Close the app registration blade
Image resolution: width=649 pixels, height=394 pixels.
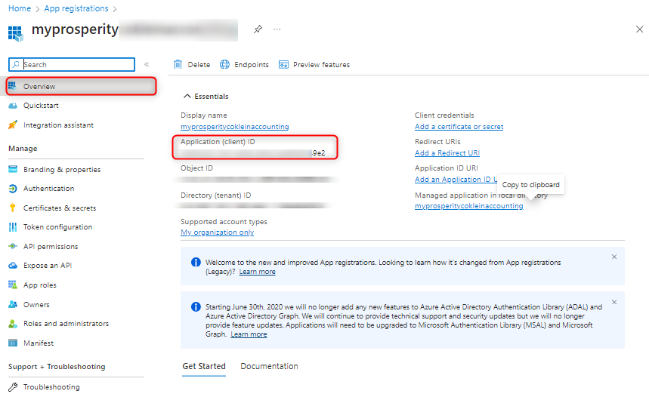639,29
